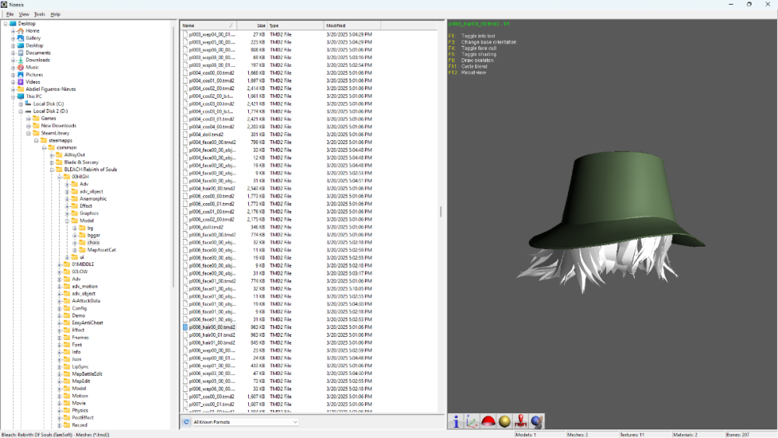Screen dimensions: 778x438
Task: Expand the AWayOut folder node
Action: point(51,156)
